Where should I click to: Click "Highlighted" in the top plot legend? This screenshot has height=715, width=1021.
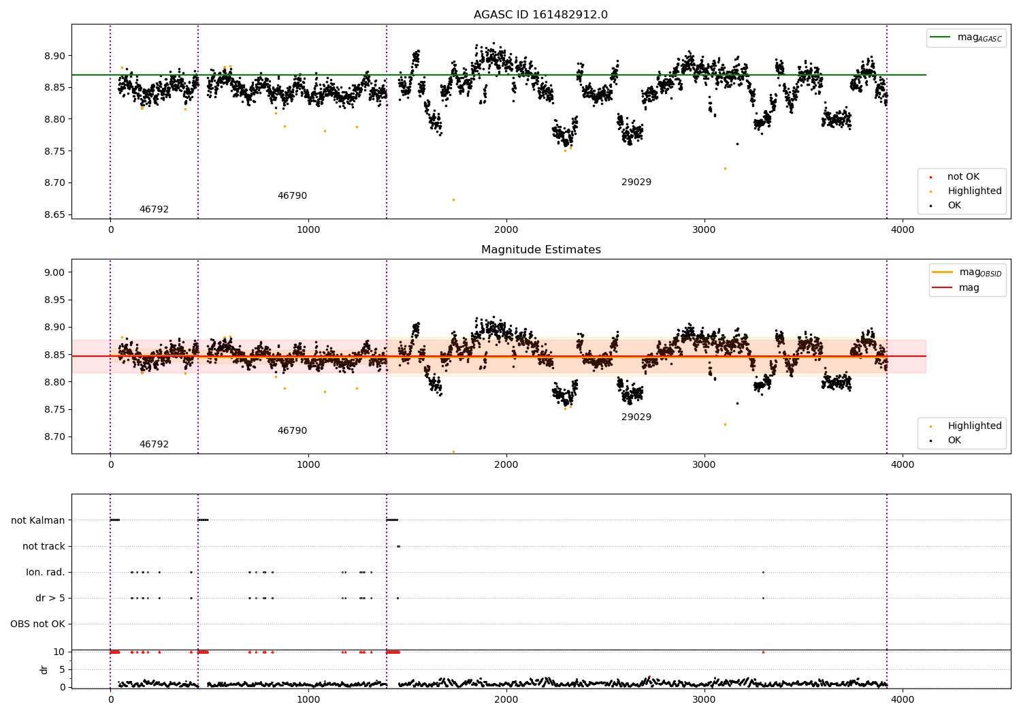(x=975, y=191)
